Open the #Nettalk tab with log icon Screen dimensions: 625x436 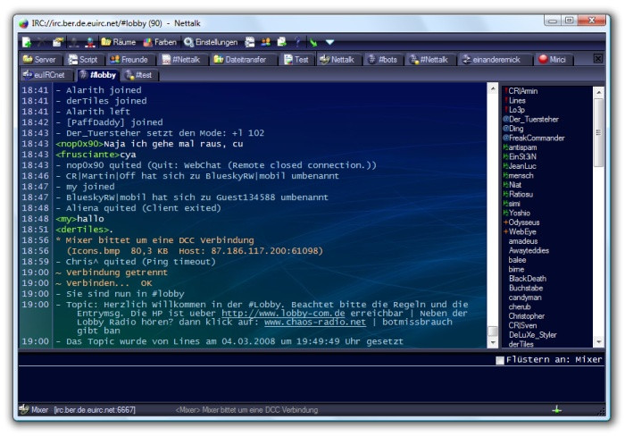pos(182,60)
